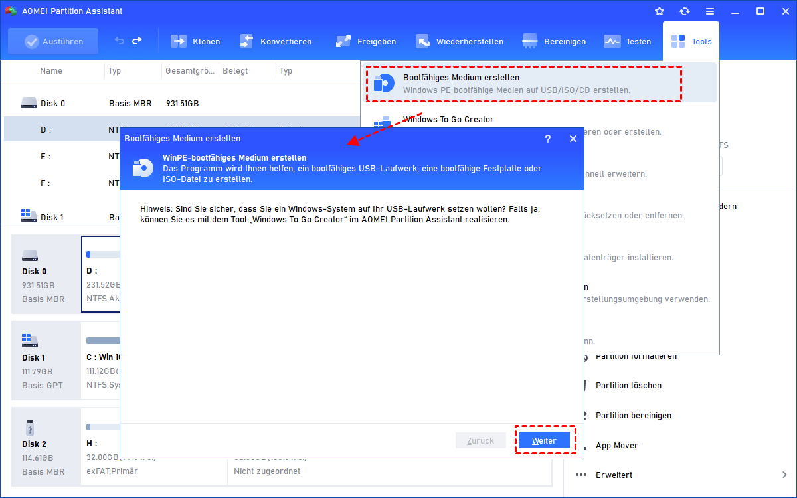The width and height of the screenshot is (797, 498).
Task: Click the help question mark in dialog
Action: tap(548, 139)
